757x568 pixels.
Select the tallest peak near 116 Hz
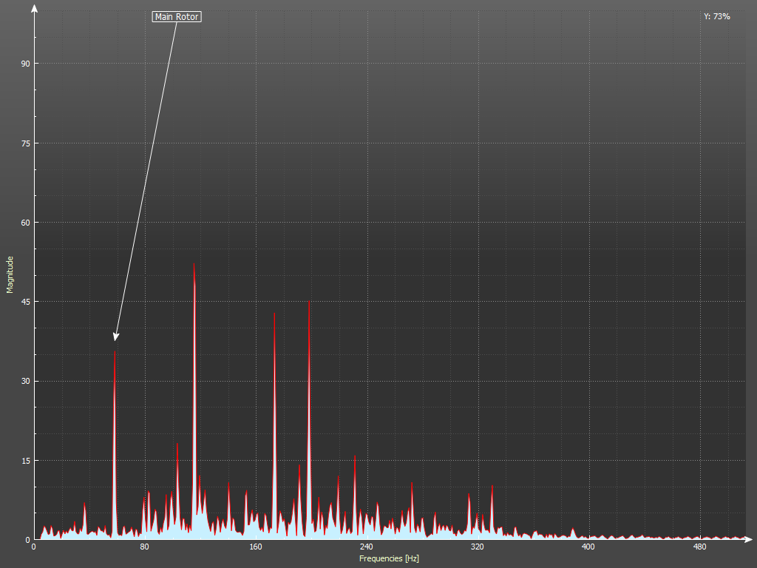194,265
